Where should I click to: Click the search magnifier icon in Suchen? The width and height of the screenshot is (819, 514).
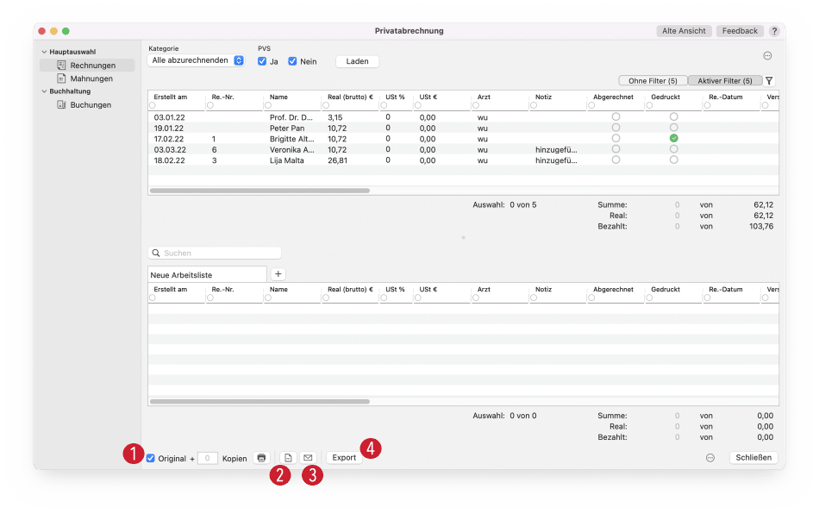click(156, 253)
